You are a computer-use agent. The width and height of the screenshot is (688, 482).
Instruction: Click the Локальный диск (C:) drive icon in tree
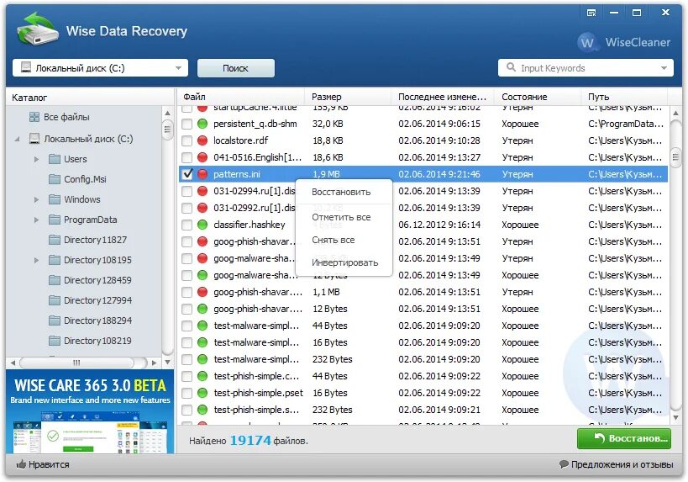click(34, 139)
